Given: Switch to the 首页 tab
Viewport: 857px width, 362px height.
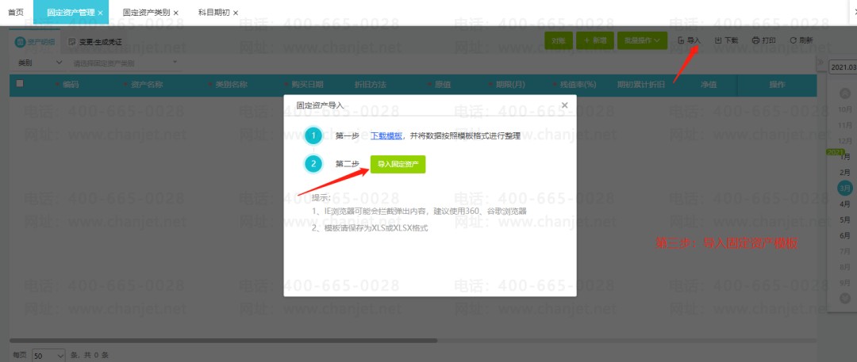Looking at the screenshot, I should pyautogui.click(x=16, y=12).
